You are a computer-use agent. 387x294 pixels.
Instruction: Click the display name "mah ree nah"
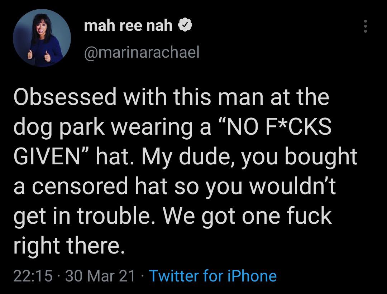pos(128,25)
